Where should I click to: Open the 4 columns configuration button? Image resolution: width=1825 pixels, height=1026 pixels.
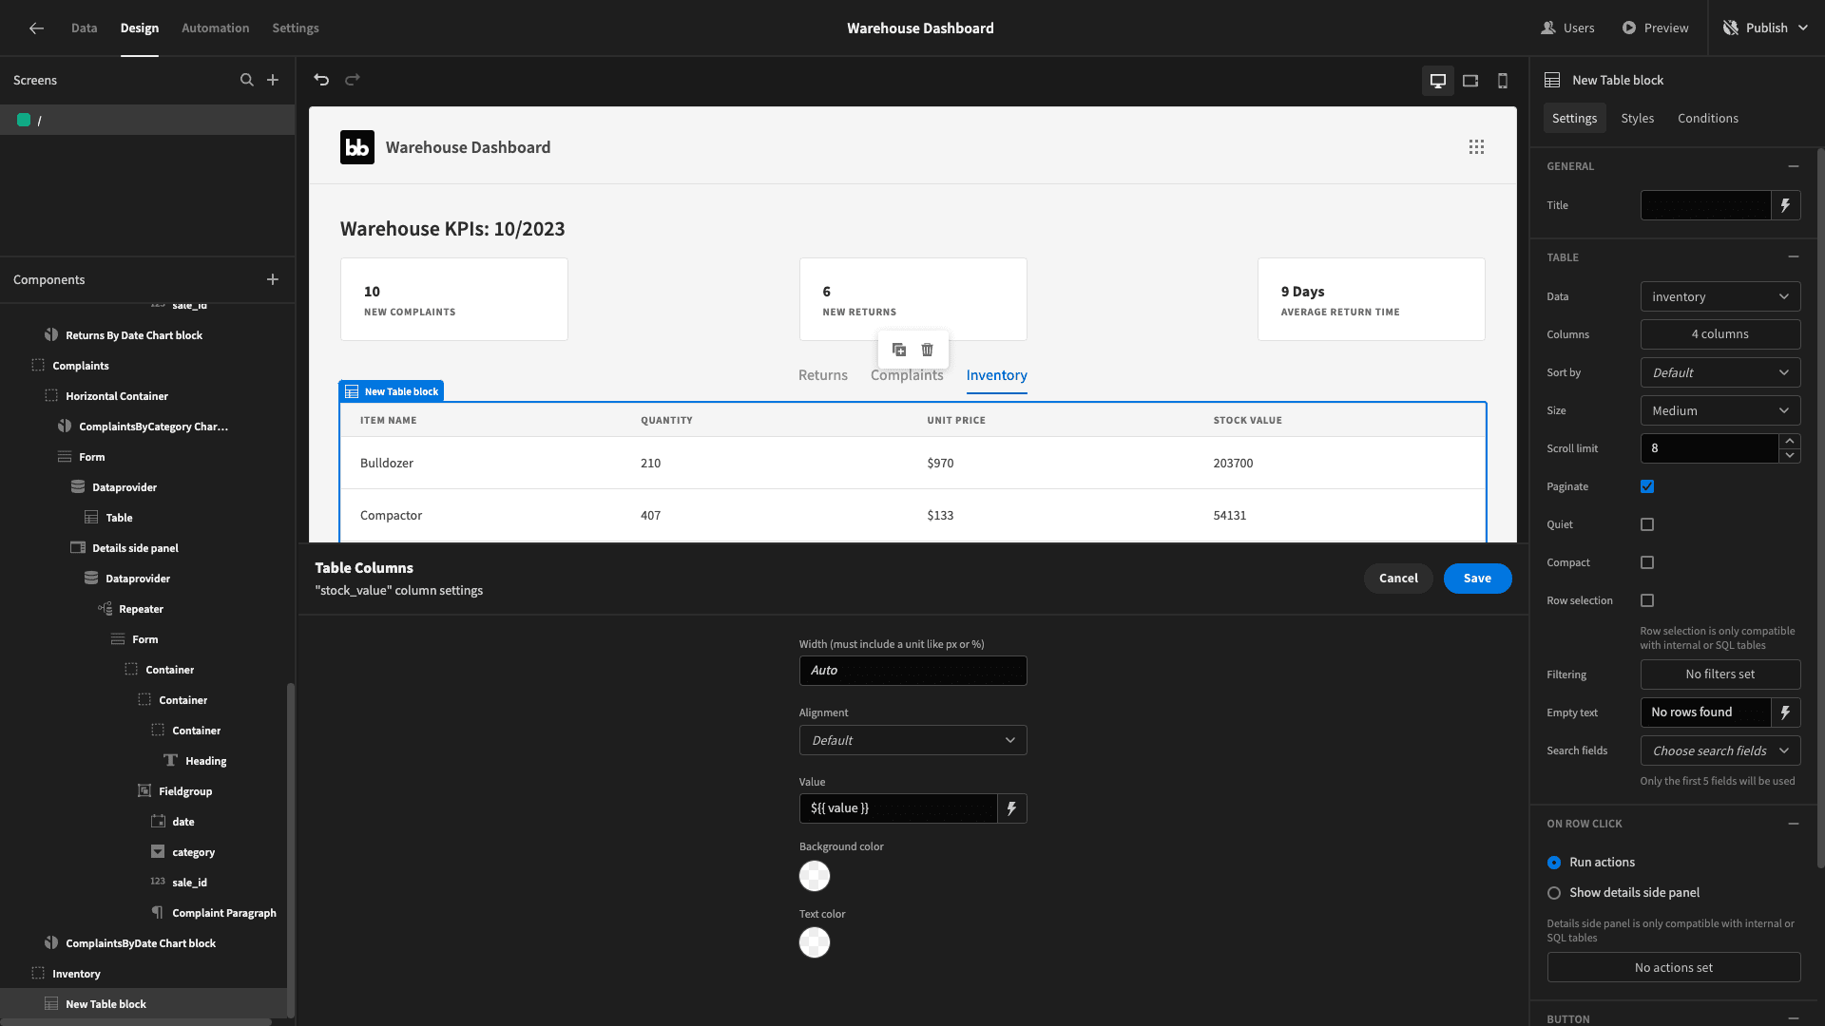1720,334
